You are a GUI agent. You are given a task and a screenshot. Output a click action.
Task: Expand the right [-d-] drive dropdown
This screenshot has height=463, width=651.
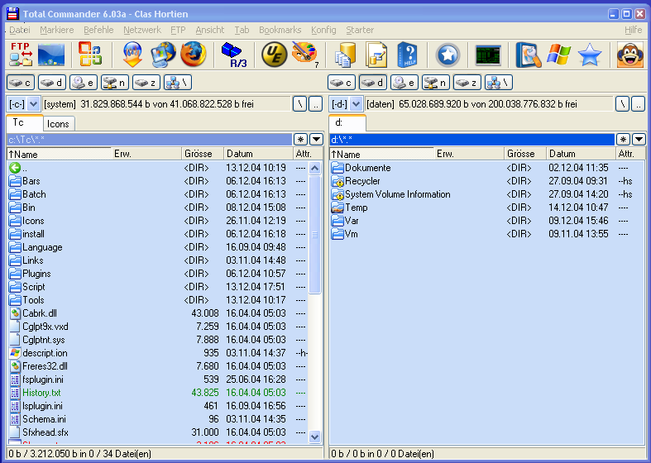[356, 104]
